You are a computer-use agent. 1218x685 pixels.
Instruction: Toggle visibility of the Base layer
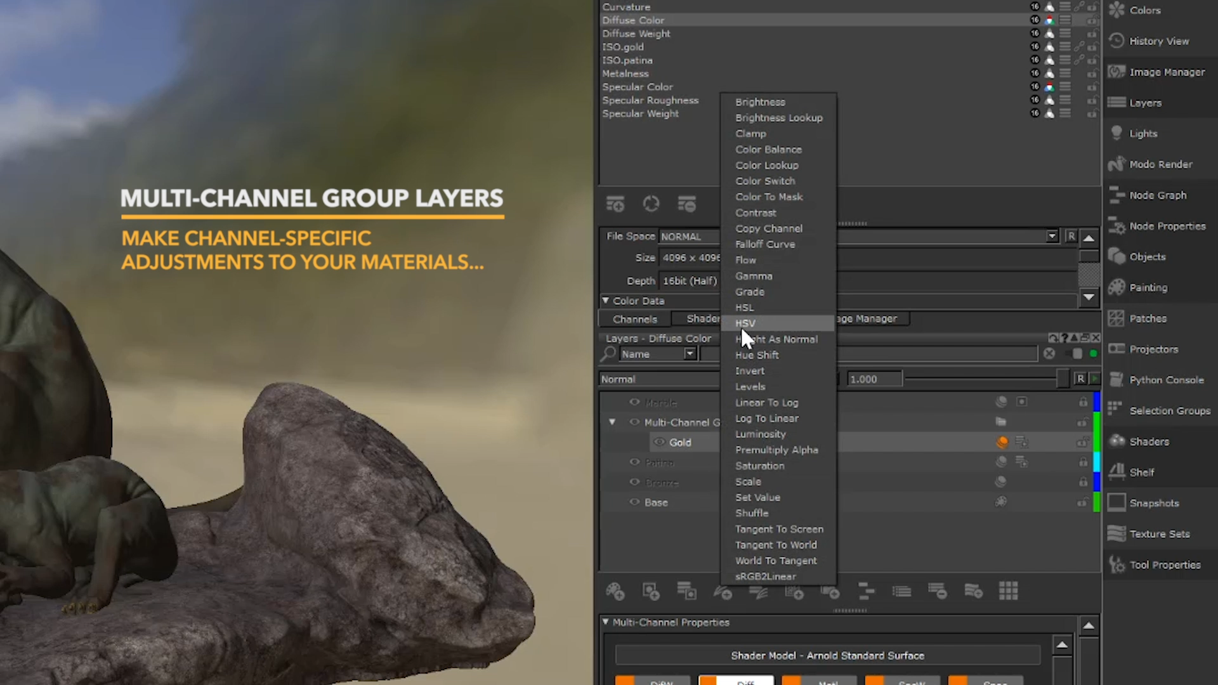pos(634,502)
